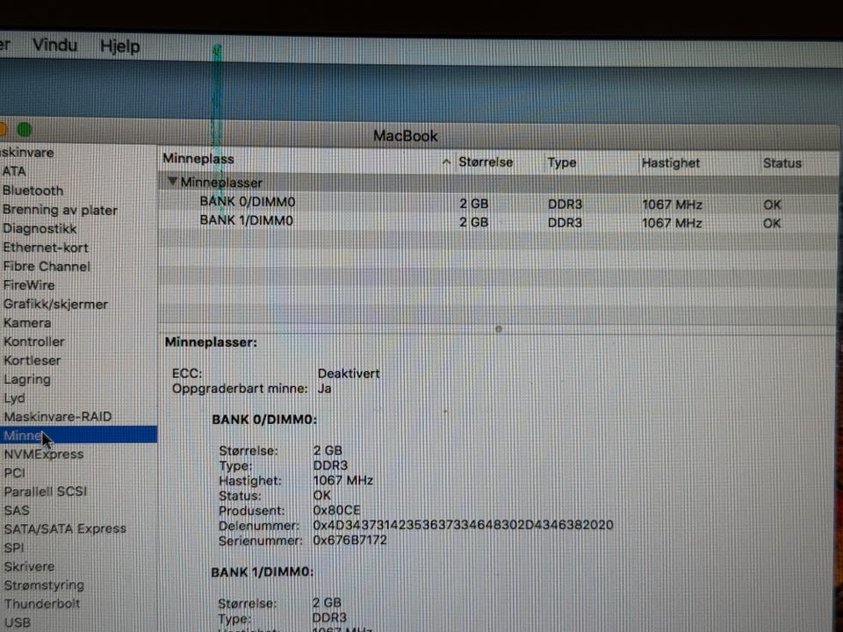The image size is (843, 632).
Task: Select PCI in sidebar
Action: (x=15, y=473)
